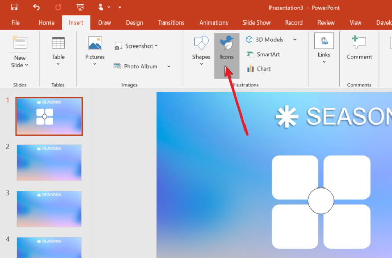The width and height of the screenshot is (392, 258).
Task: Open the Review tab
Action: [x=326, y=23]
